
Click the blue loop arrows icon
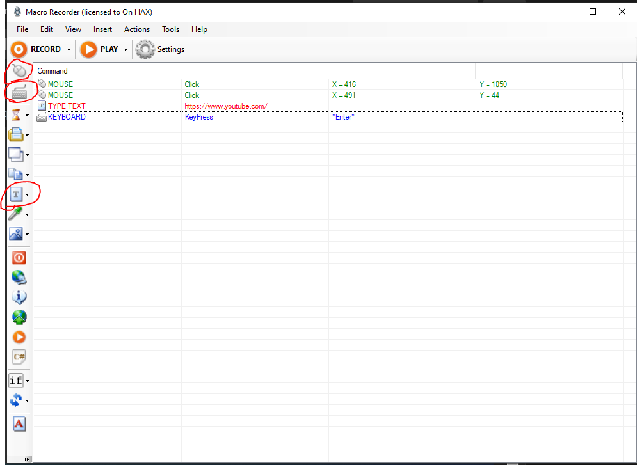(16, 400)
